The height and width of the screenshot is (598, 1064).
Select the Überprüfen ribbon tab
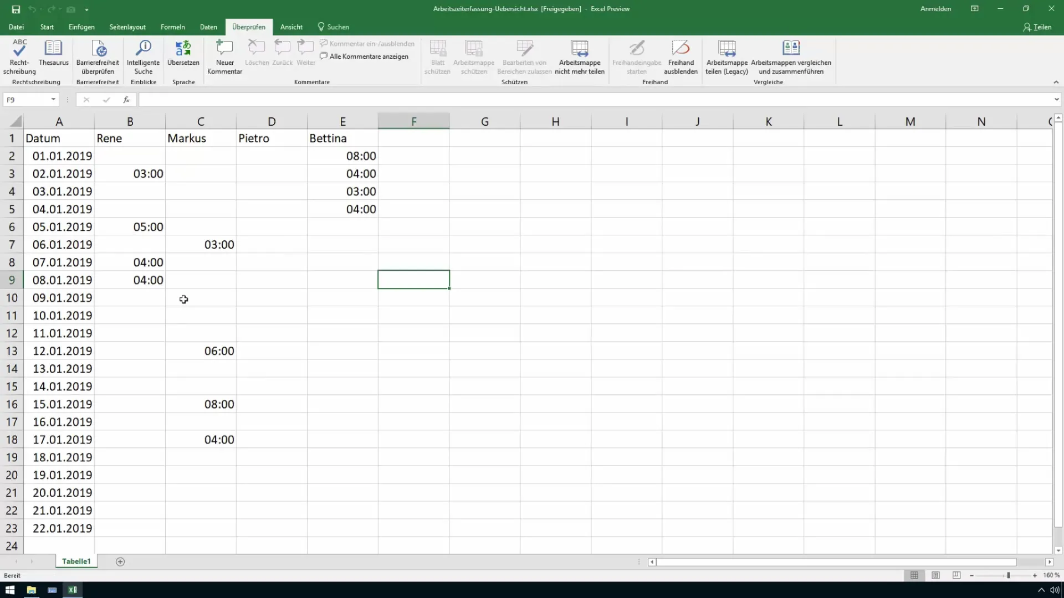click(249, 27)
